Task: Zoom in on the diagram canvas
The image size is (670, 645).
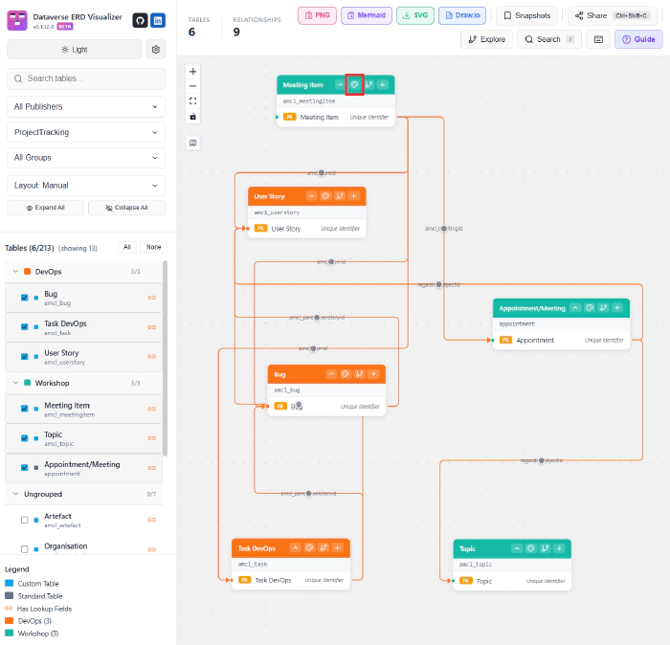Action: click(193, 71)
